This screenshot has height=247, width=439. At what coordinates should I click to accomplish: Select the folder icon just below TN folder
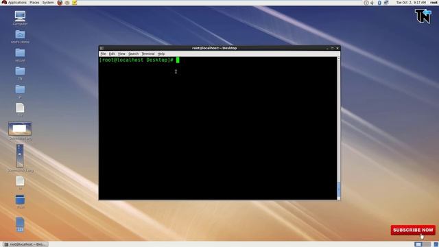coord(20,91)
